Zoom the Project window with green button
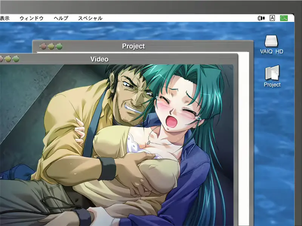The image size is (302, 226). click(59, 46)
